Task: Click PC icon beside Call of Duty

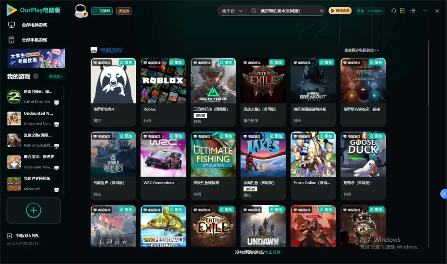Action: pos(56,103)
